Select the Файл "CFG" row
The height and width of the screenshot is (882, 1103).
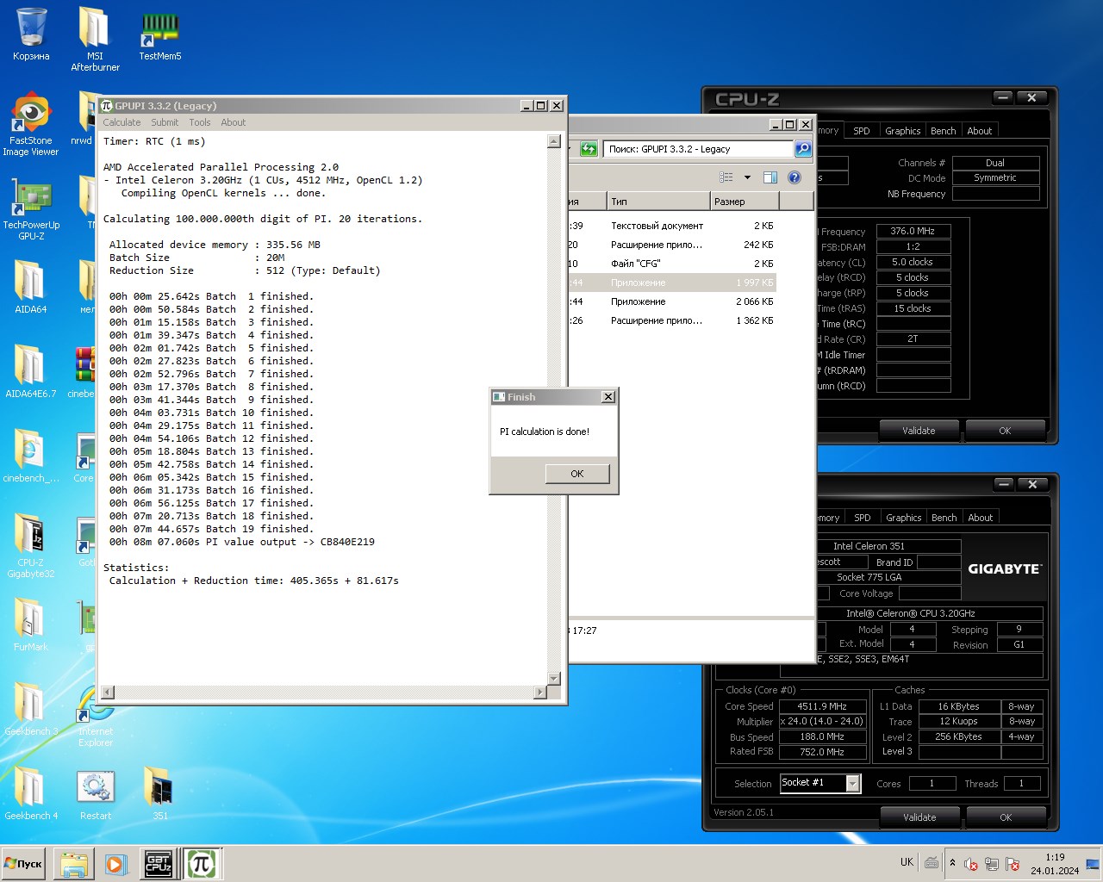[672, 264]
